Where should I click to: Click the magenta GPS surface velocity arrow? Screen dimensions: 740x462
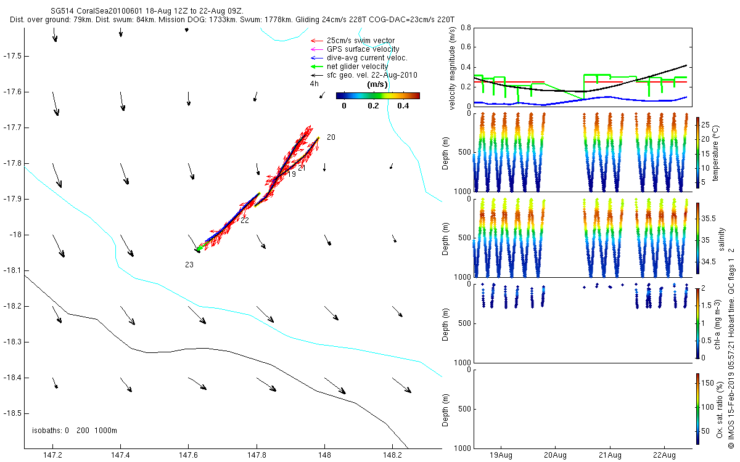tap(317, 49)
